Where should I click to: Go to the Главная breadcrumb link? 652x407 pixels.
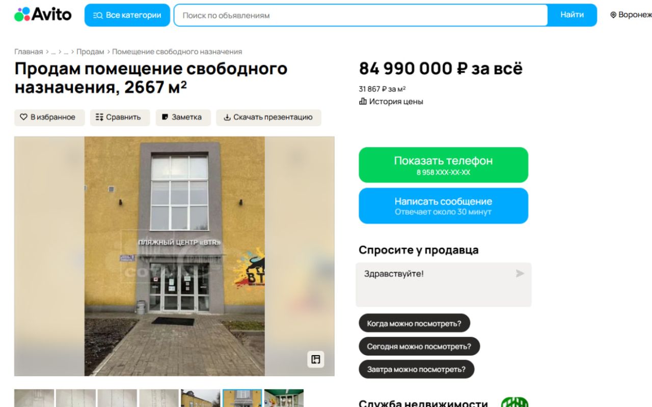tap(29, 51)
